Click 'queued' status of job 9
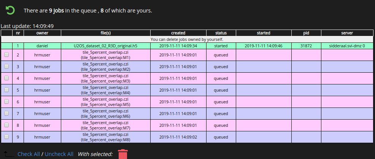Screen dimensions: 375x159 221,137
